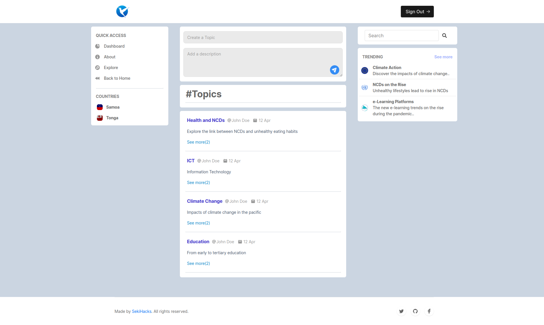Open the Climate Change topic title
Image resolution: width=544 pixels, height=325 pixels.
(x=204, y=201)
